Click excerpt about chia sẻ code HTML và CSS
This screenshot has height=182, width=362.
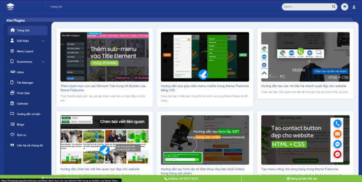click(x=305, y=92)
